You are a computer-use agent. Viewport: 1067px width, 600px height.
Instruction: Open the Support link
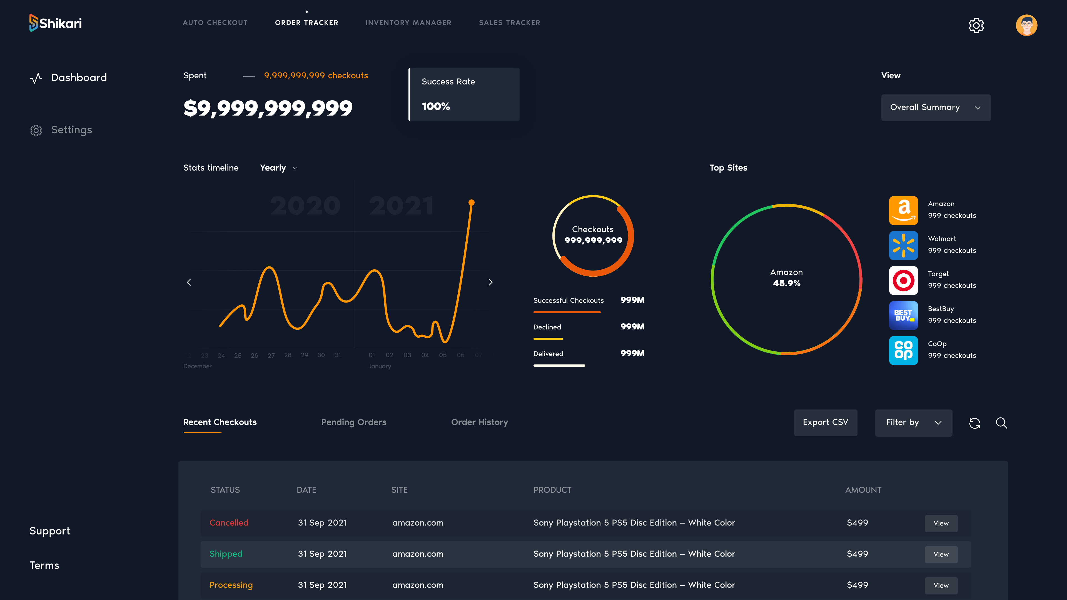50,531
